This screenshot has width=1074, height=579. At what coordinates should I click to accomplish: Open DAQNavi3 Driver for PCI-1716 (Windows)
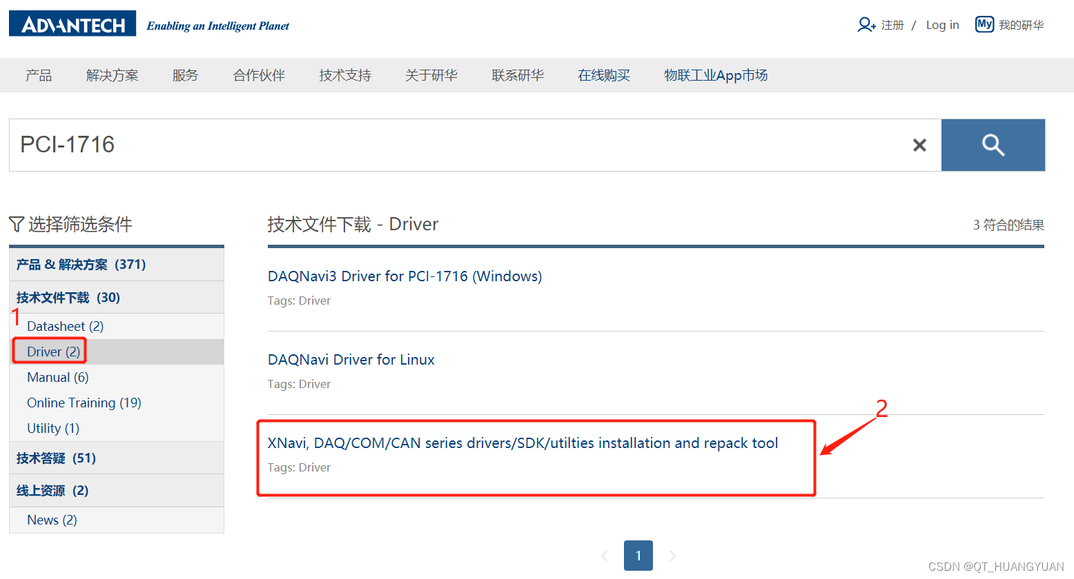click(404, 276)
